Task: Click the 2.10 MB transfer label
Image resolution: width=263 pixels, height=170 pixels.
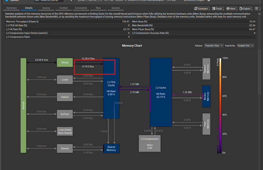Action: point(134,92)
